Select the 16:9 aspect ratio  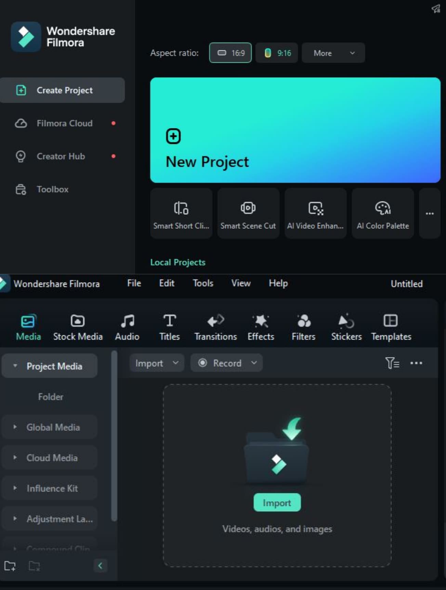230,53
